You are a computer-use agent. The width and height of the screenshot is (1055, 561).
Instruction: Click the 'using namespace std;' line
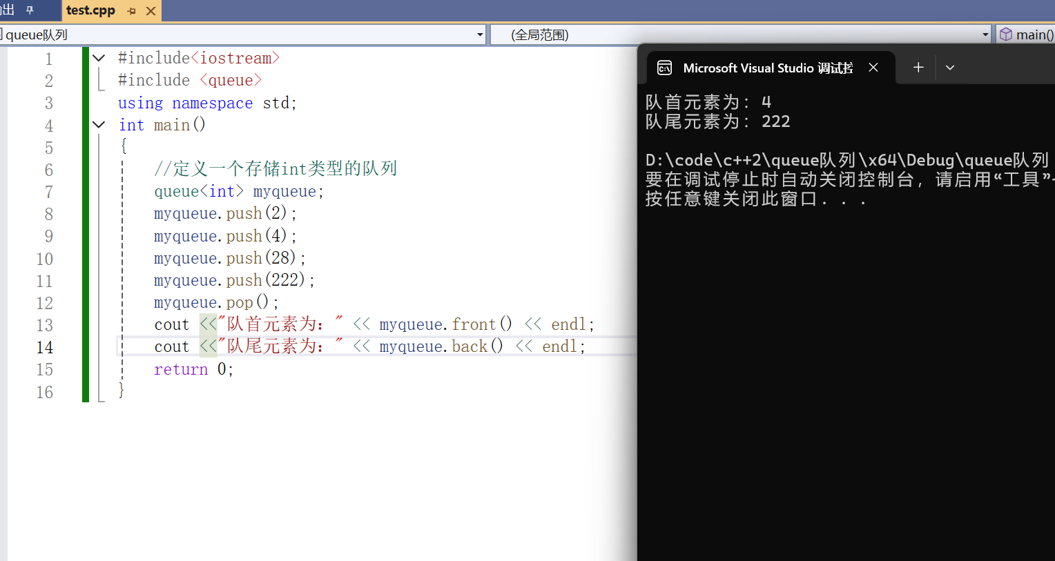[207, 103]
